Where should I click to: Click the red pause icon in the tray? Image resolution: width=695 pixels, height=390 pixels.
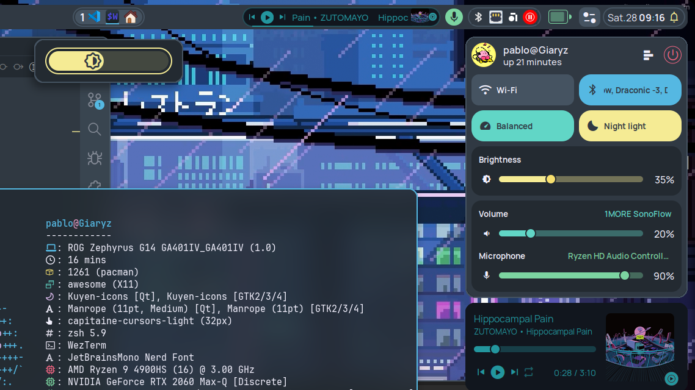tap(530, 16)
